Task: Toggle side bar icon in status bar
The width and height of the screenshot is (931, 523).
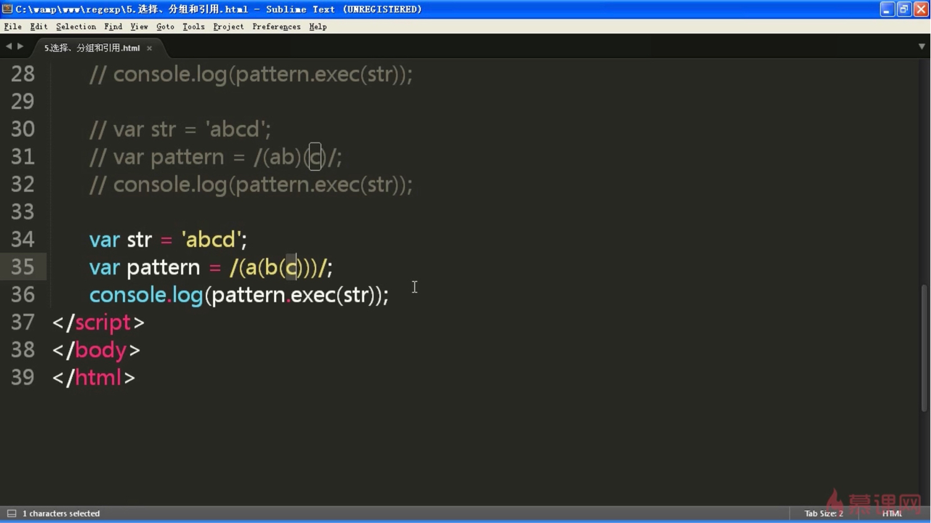Action: [12, 513]
